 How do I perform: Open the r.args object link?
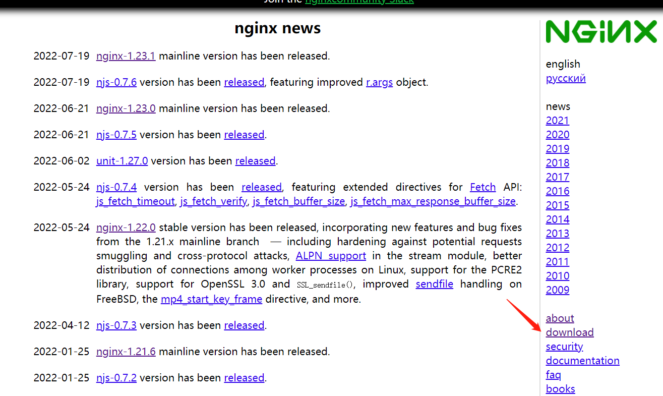(x=379, y=82)
